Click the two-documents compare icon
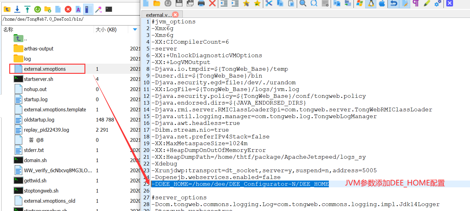Screen dimensions: 470x211 tap(337, 3)
